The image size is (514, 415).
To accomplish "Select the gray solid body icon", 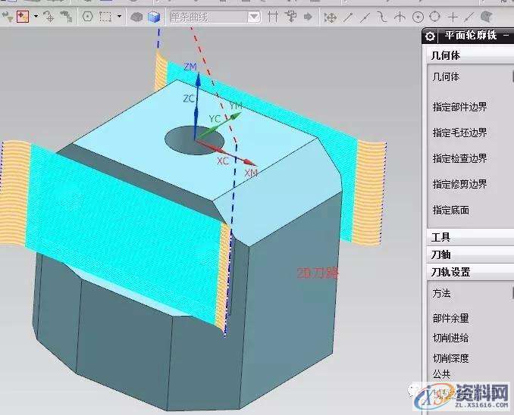I will pos(137,16).
